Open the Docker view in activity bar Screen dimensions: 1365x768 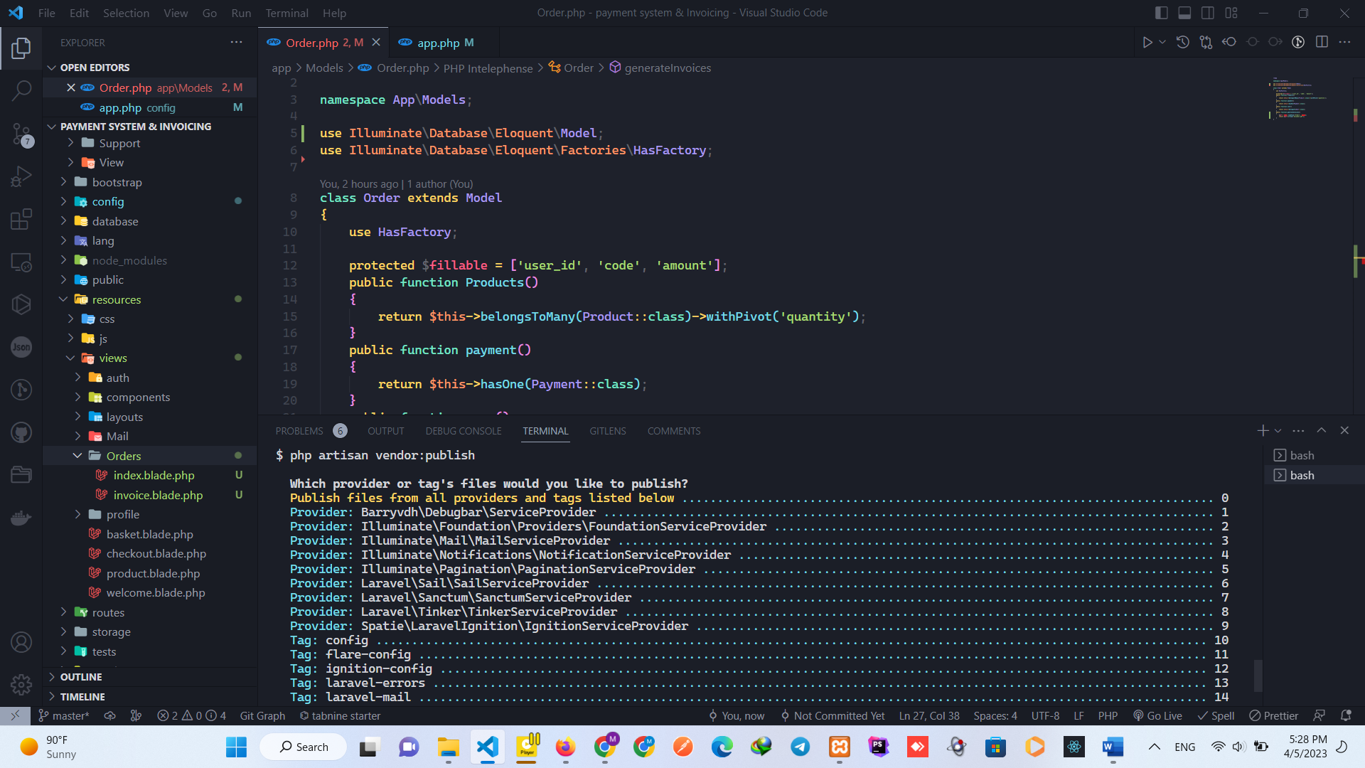coord(21,518)
